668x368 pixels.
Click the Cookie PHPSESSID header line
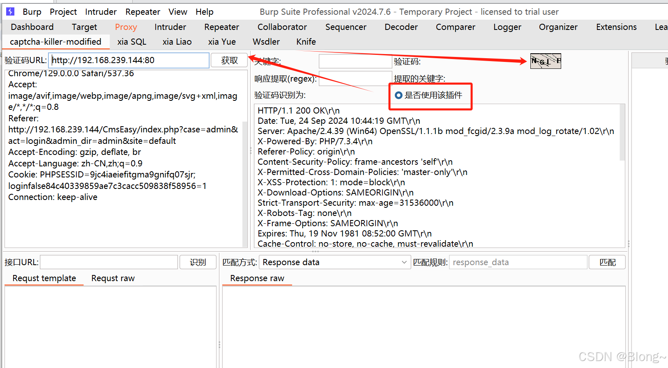(102, 175)
